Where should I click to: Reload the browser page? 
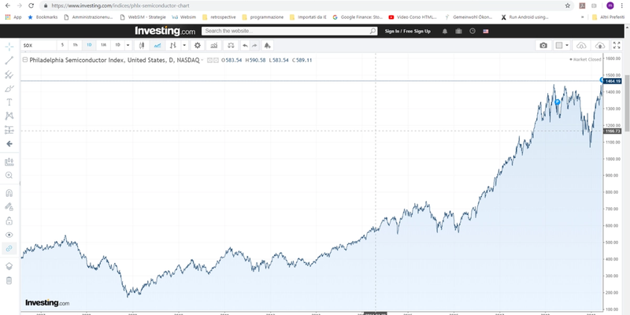click(x=31, y=6)
